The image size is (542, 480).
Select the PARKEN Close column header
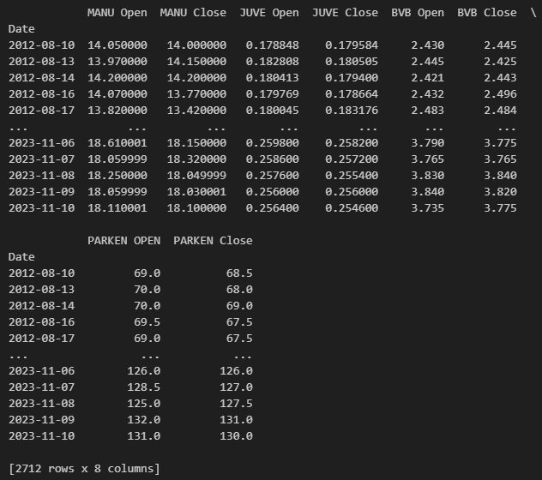(213, 241)
